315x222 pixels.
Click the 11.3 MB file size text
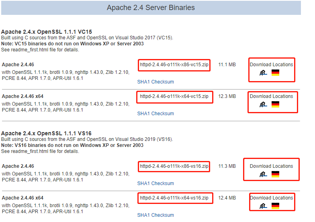(x=227, y=166)
